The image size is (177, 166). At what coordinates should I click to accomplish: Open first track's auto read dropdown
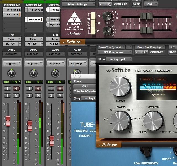(x=12, y=54)
